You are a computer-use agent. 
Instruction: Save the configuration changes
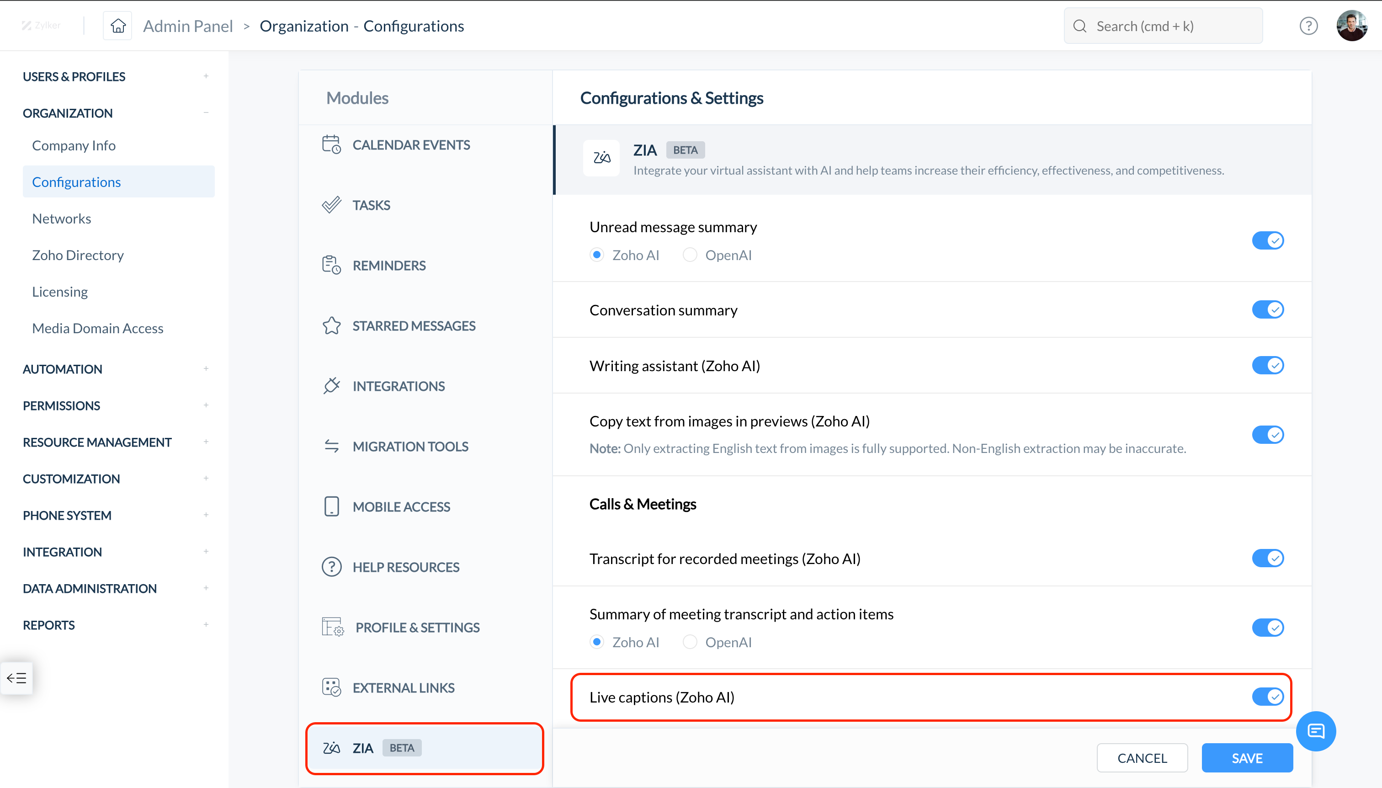click(x=1247, y=758)
